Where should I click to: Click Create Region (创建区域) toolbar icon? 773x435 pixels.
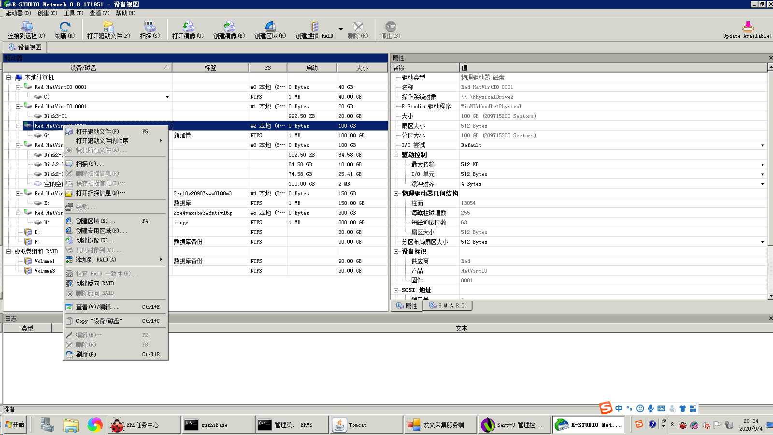tap(270, 30)
